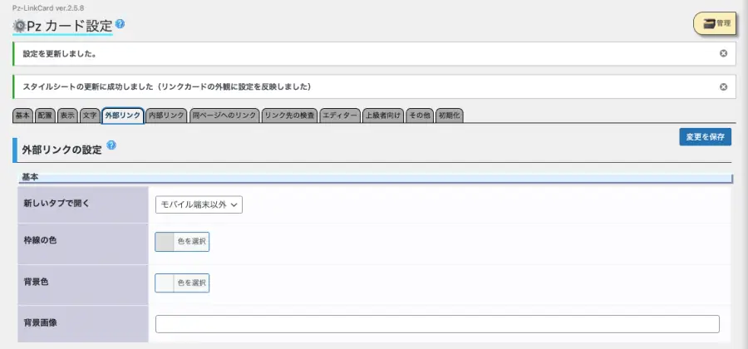The width and height of the screenshot is (748, 349).
Task: Select the 文字 tab
Action: point(90,116)
